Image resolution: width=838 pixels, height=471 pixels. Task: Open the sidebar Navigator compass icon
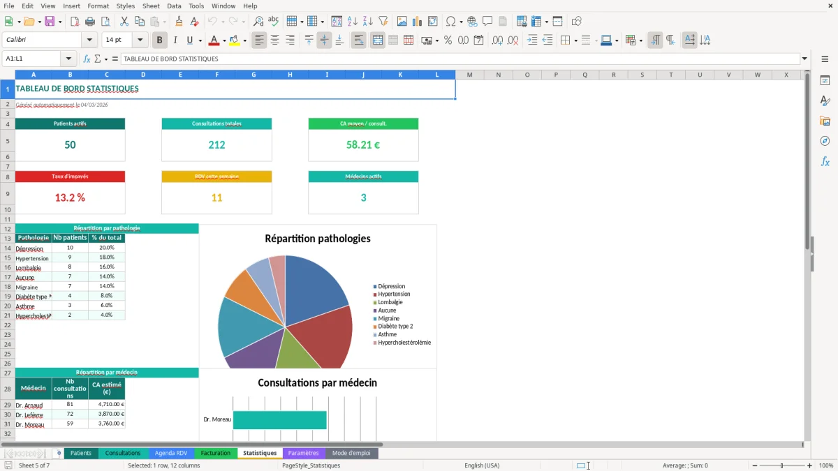coord(825,141)
